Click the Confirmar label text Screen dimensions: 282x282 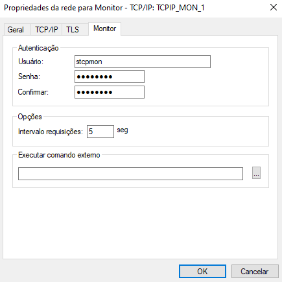pyautogui.click(x=33, y=92)
